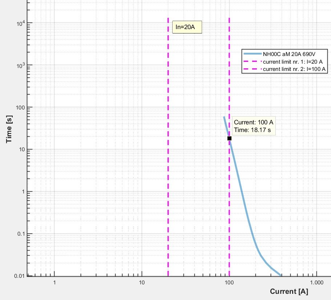Screen dimensions: 331x300
Task: Click the "100" tick label on the x-axis
Action: [229, 283]
